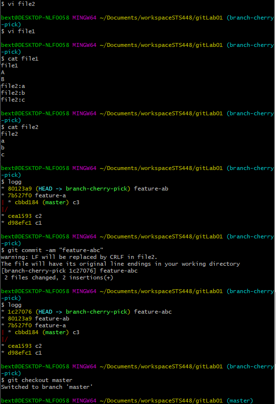
Task: Click the uppercase "B" output line
Action: [3, 79]
